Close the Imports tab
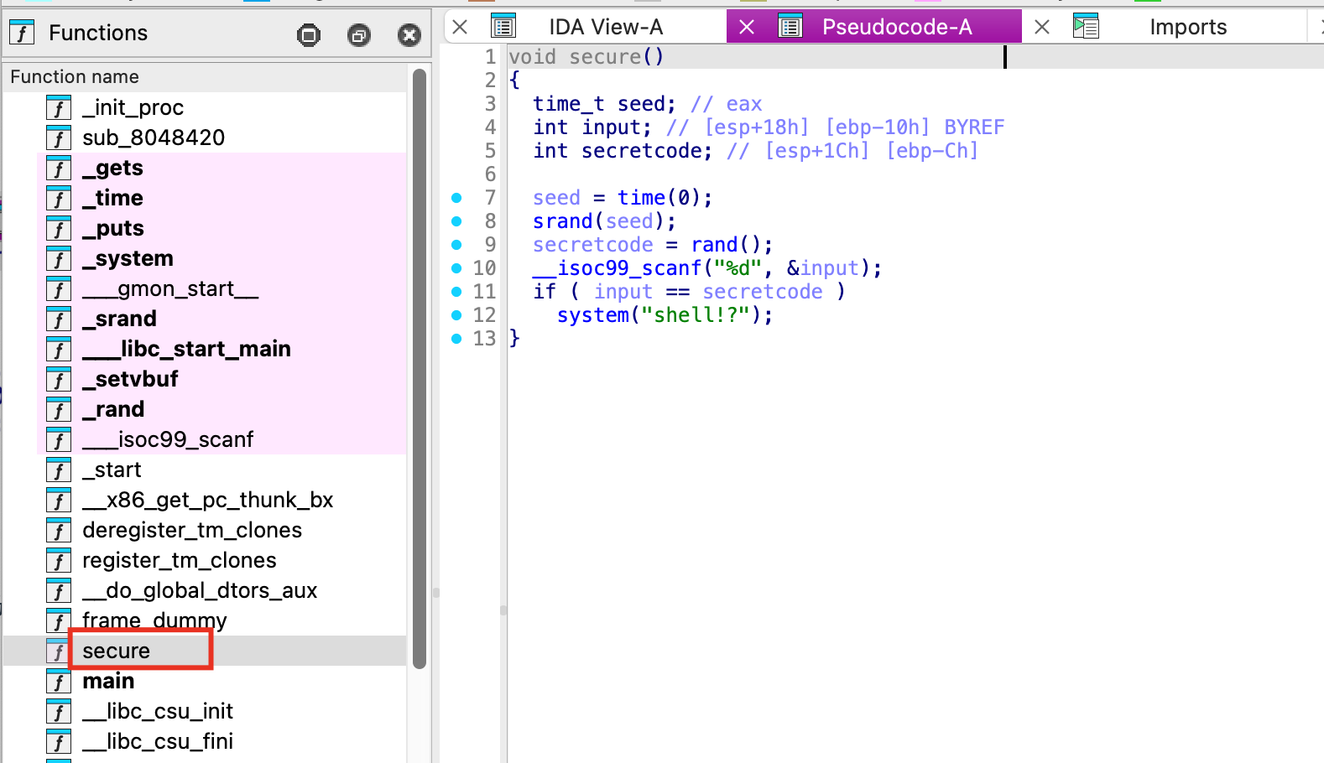This screenshot has height=763, width=1324. click(x=1042, y=27)
